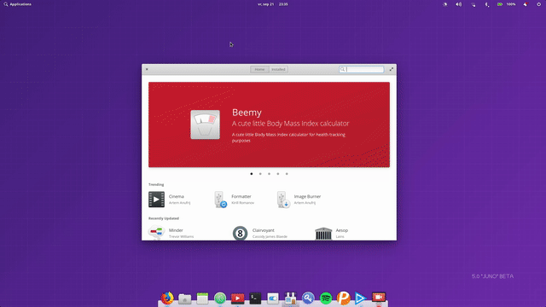Open Clairvoyant by Cassidy James Blaede

(260, 233)
